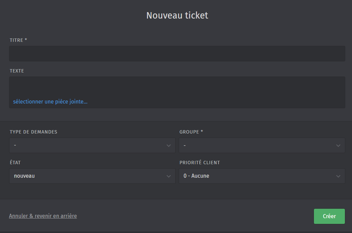352x233 pixels.
Task: Click the TYPE DE DEMANDES label
Action: (x=33, y=132)
